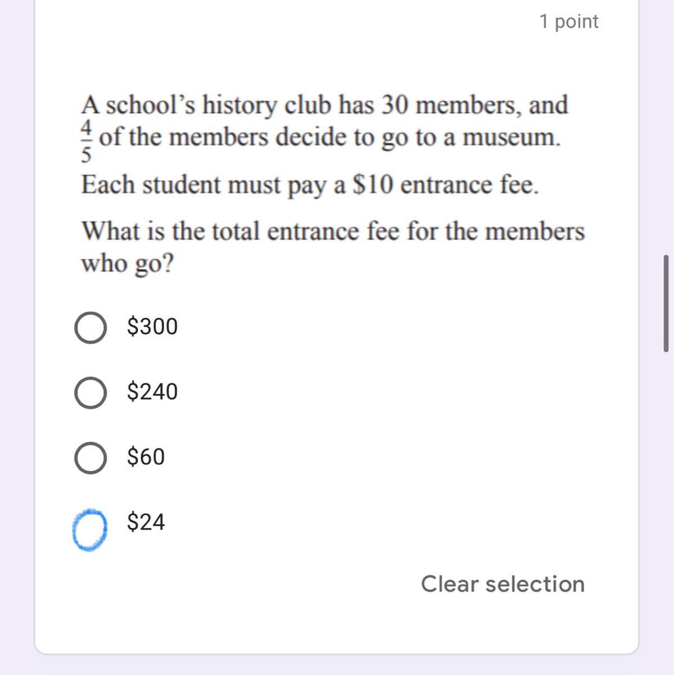Image resolution: width=674 pixels, height=675 pixels.
Task: Pick the blue-circled $24 radio button
Action: 90,529
